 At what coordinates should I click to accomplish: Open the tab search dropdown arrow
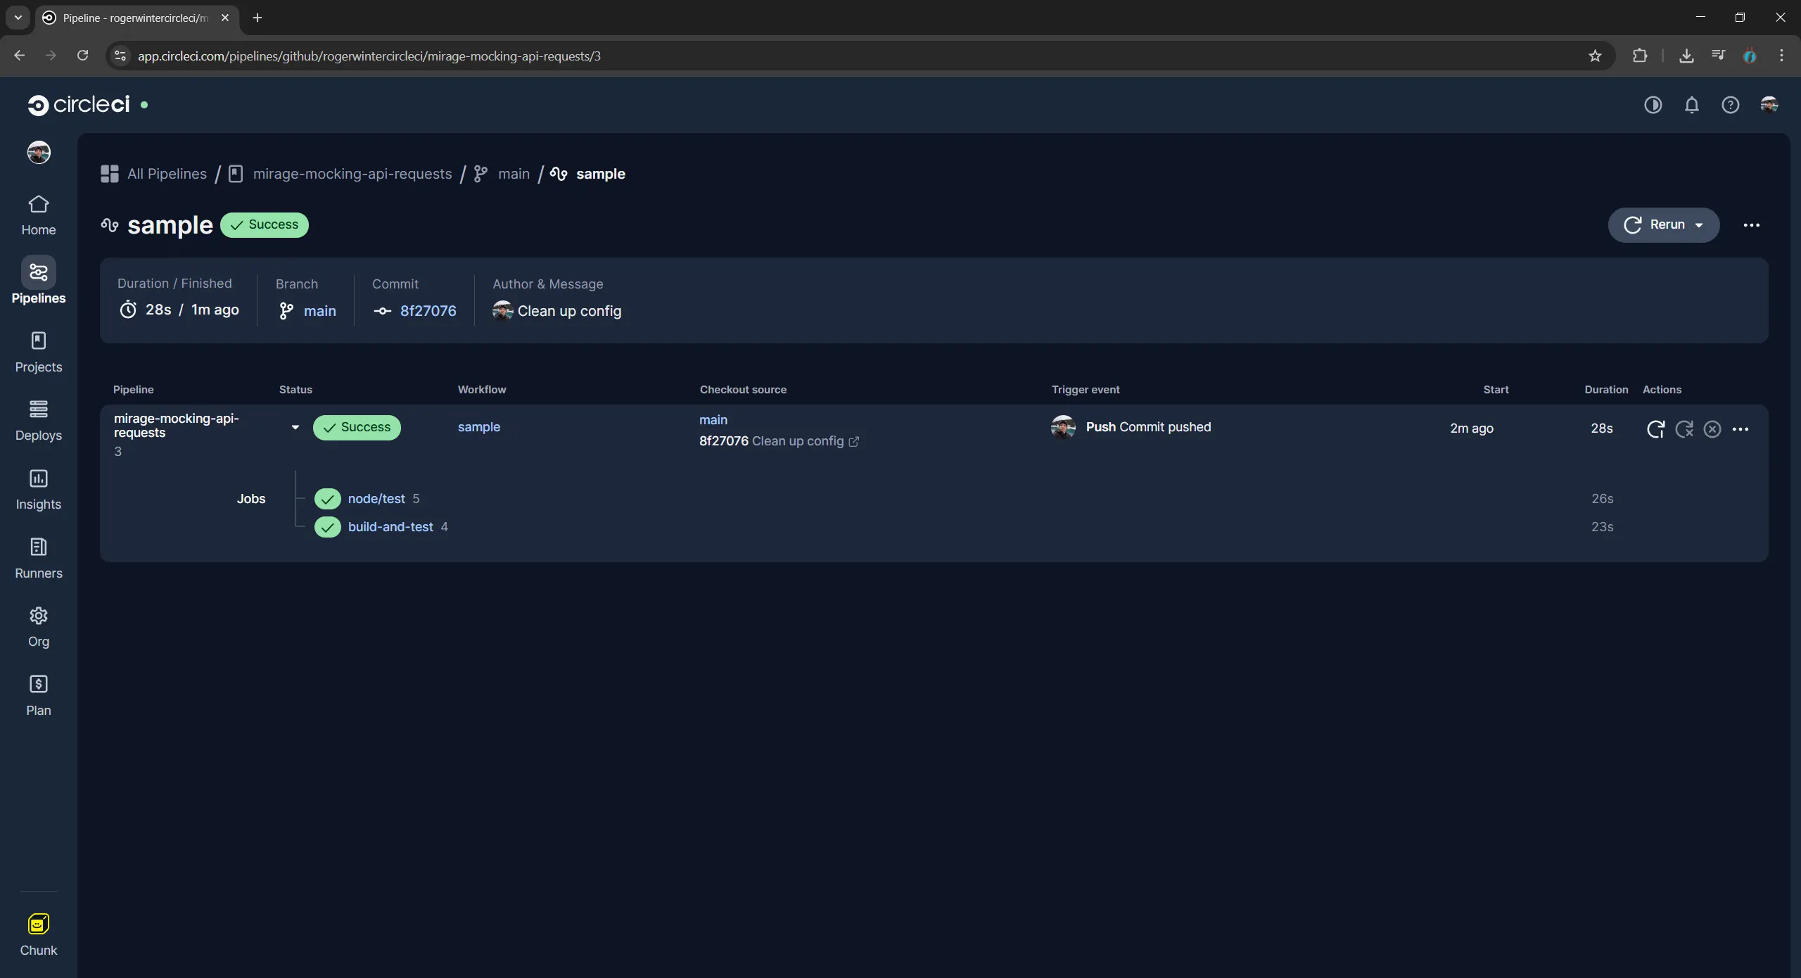pos(18,18)
